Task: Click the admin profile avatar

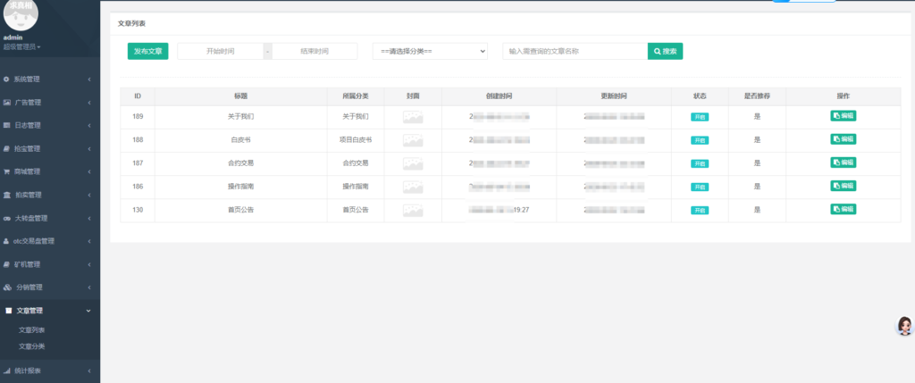Action: pos(21,14)
